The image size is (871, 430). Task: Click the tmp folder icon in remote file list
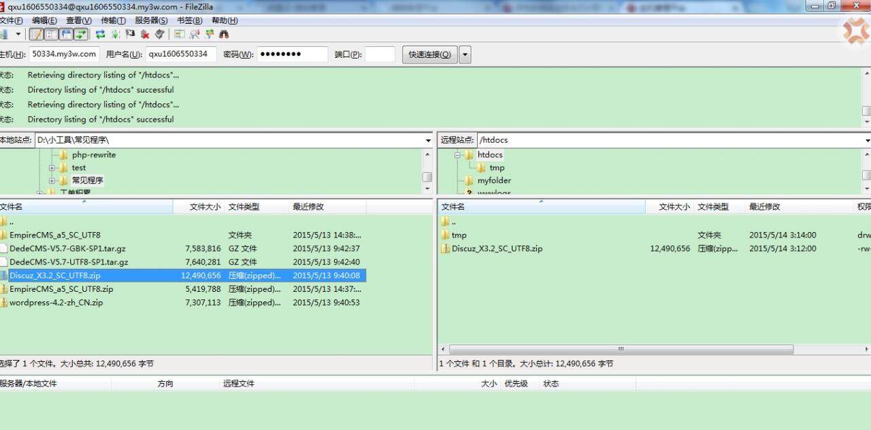445,235
